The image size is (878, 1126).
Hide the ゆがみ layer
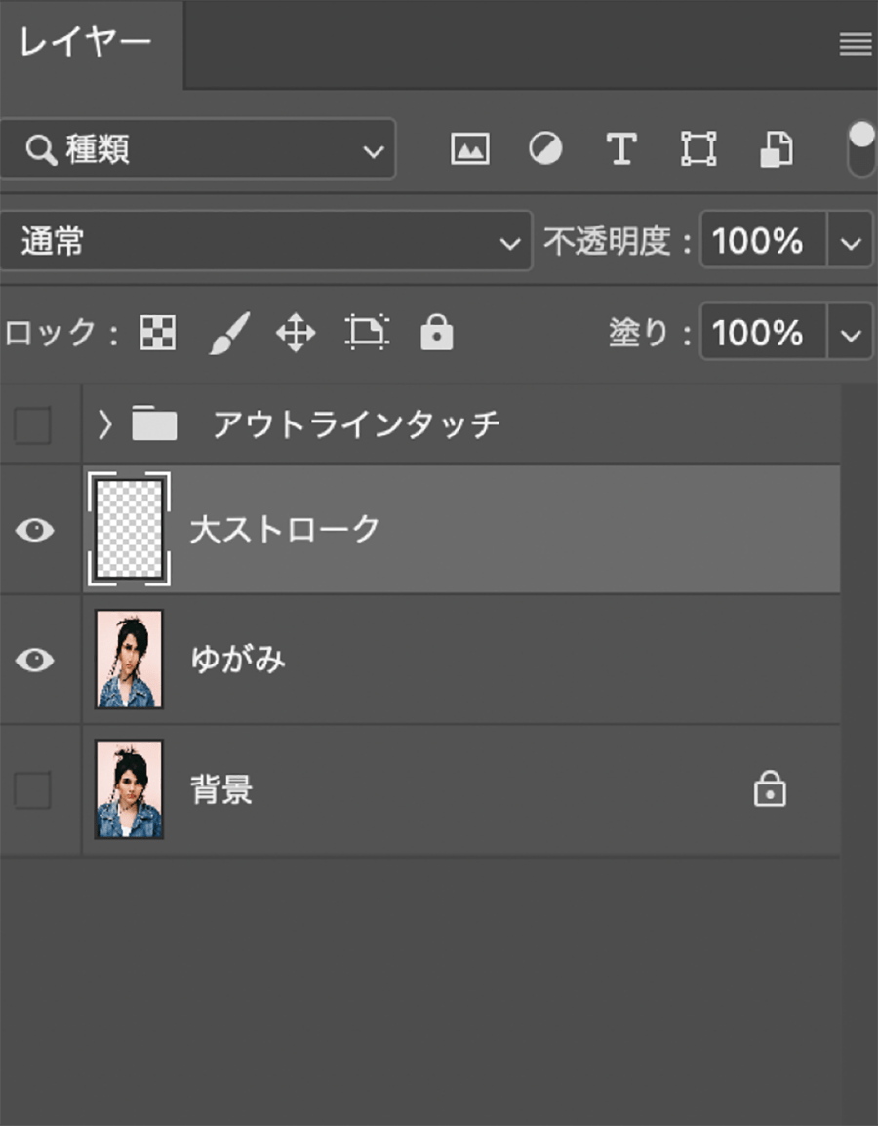(34, 661)
